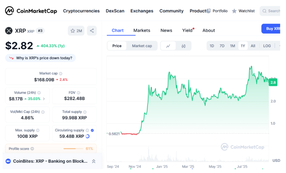Viewport: 286px width, 173px height.
Task: Click the share icon next to XRP
Action: (x=92, y=31)
